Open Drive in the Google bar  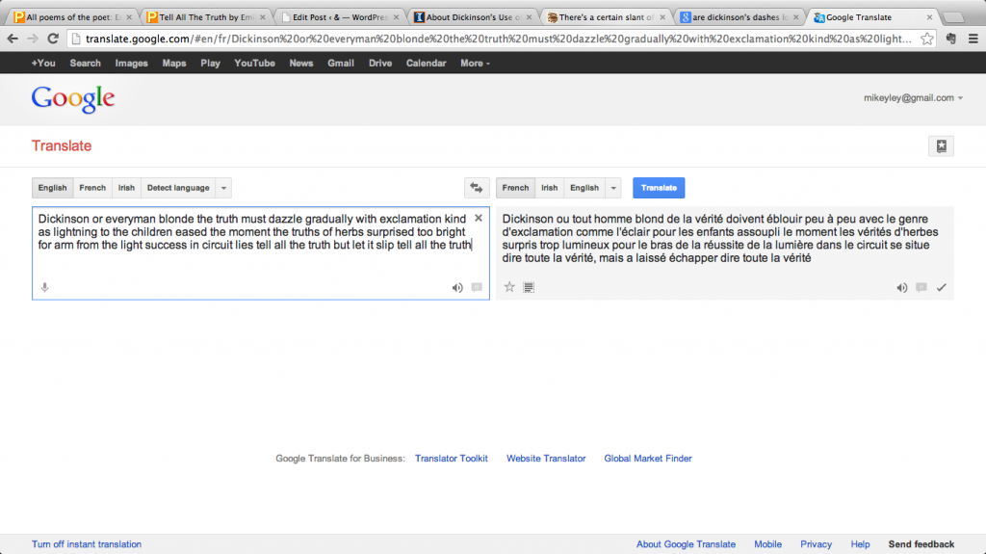click(379, 63)
